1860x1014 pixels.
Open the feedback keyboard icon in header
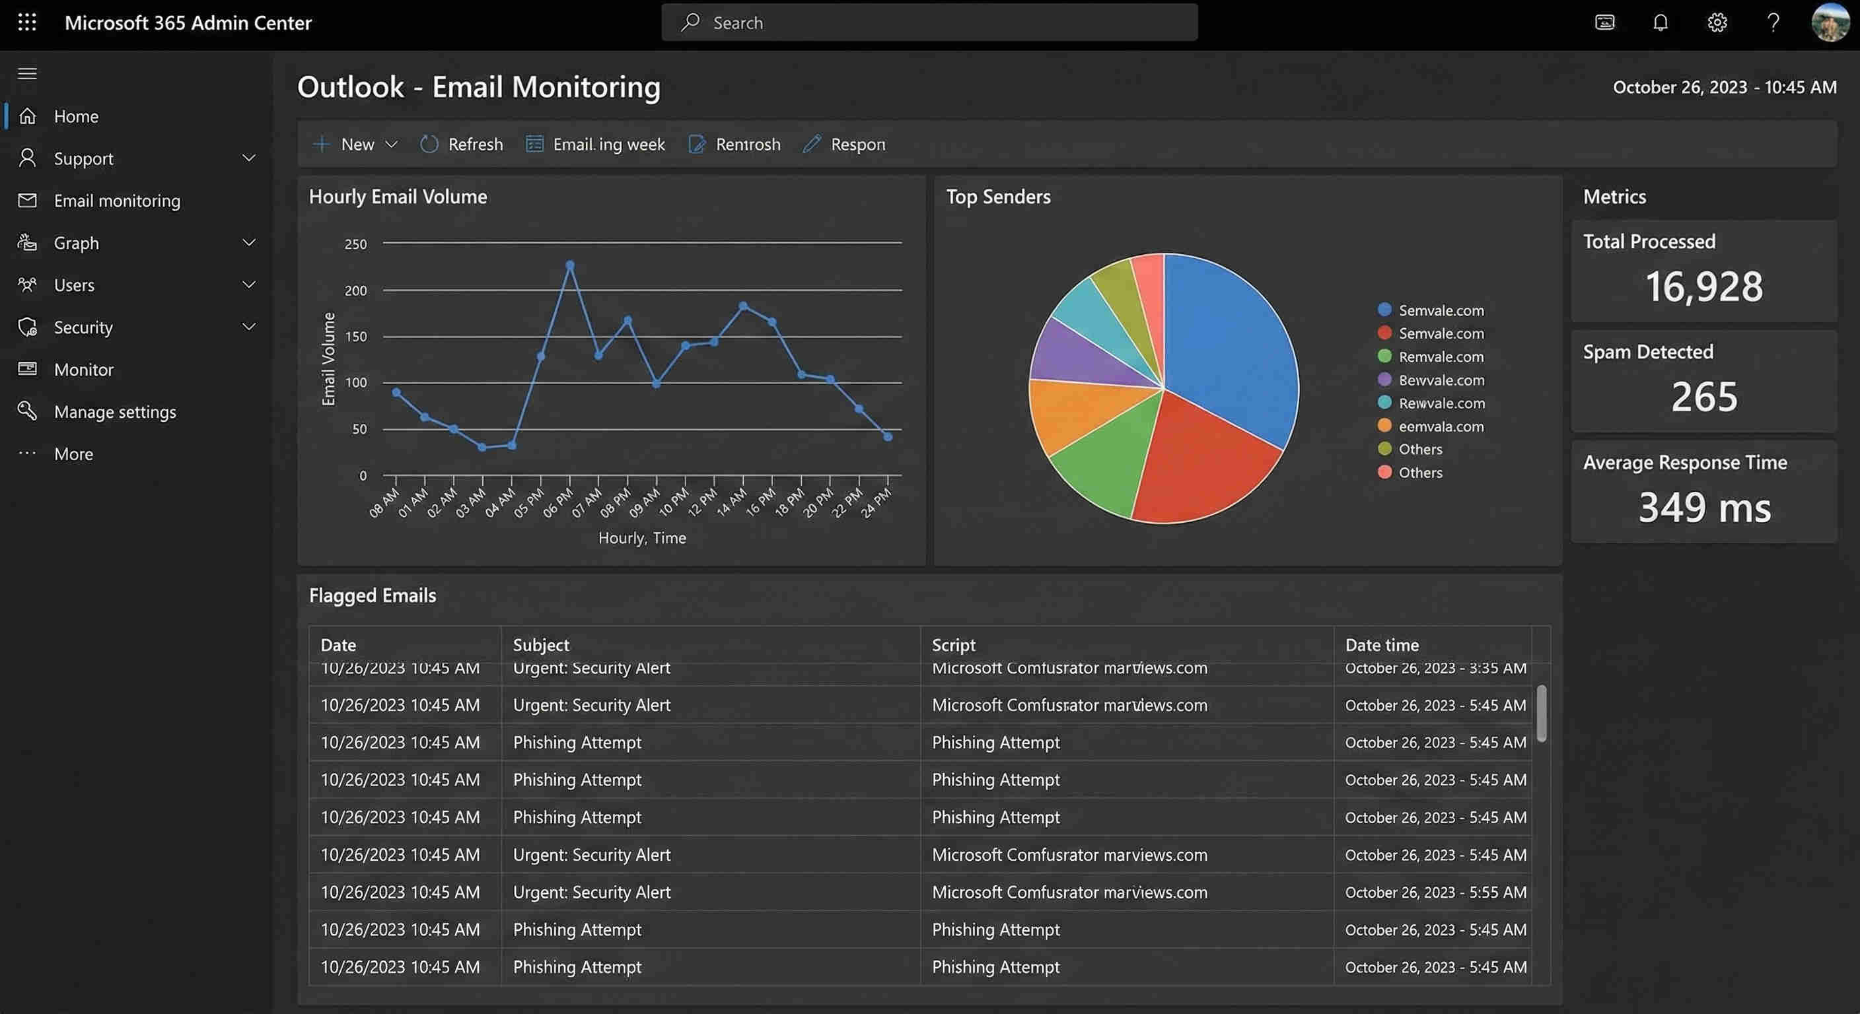point(1604,22)
